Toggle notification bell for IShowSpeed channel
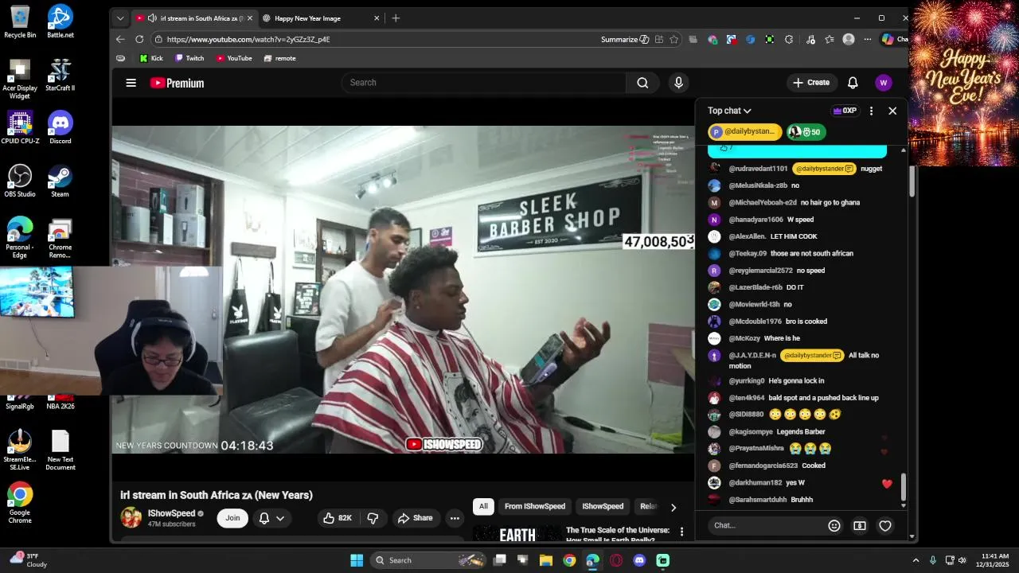Viewport: 1019px width, 573px height. point(264,518)
